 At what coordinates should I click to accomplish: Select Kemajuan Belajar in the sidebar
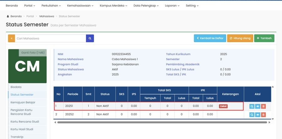point(23,102)
